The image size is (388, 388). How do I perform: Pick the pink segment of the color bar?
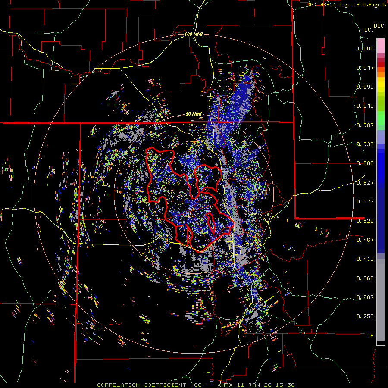tap(381, 46)
